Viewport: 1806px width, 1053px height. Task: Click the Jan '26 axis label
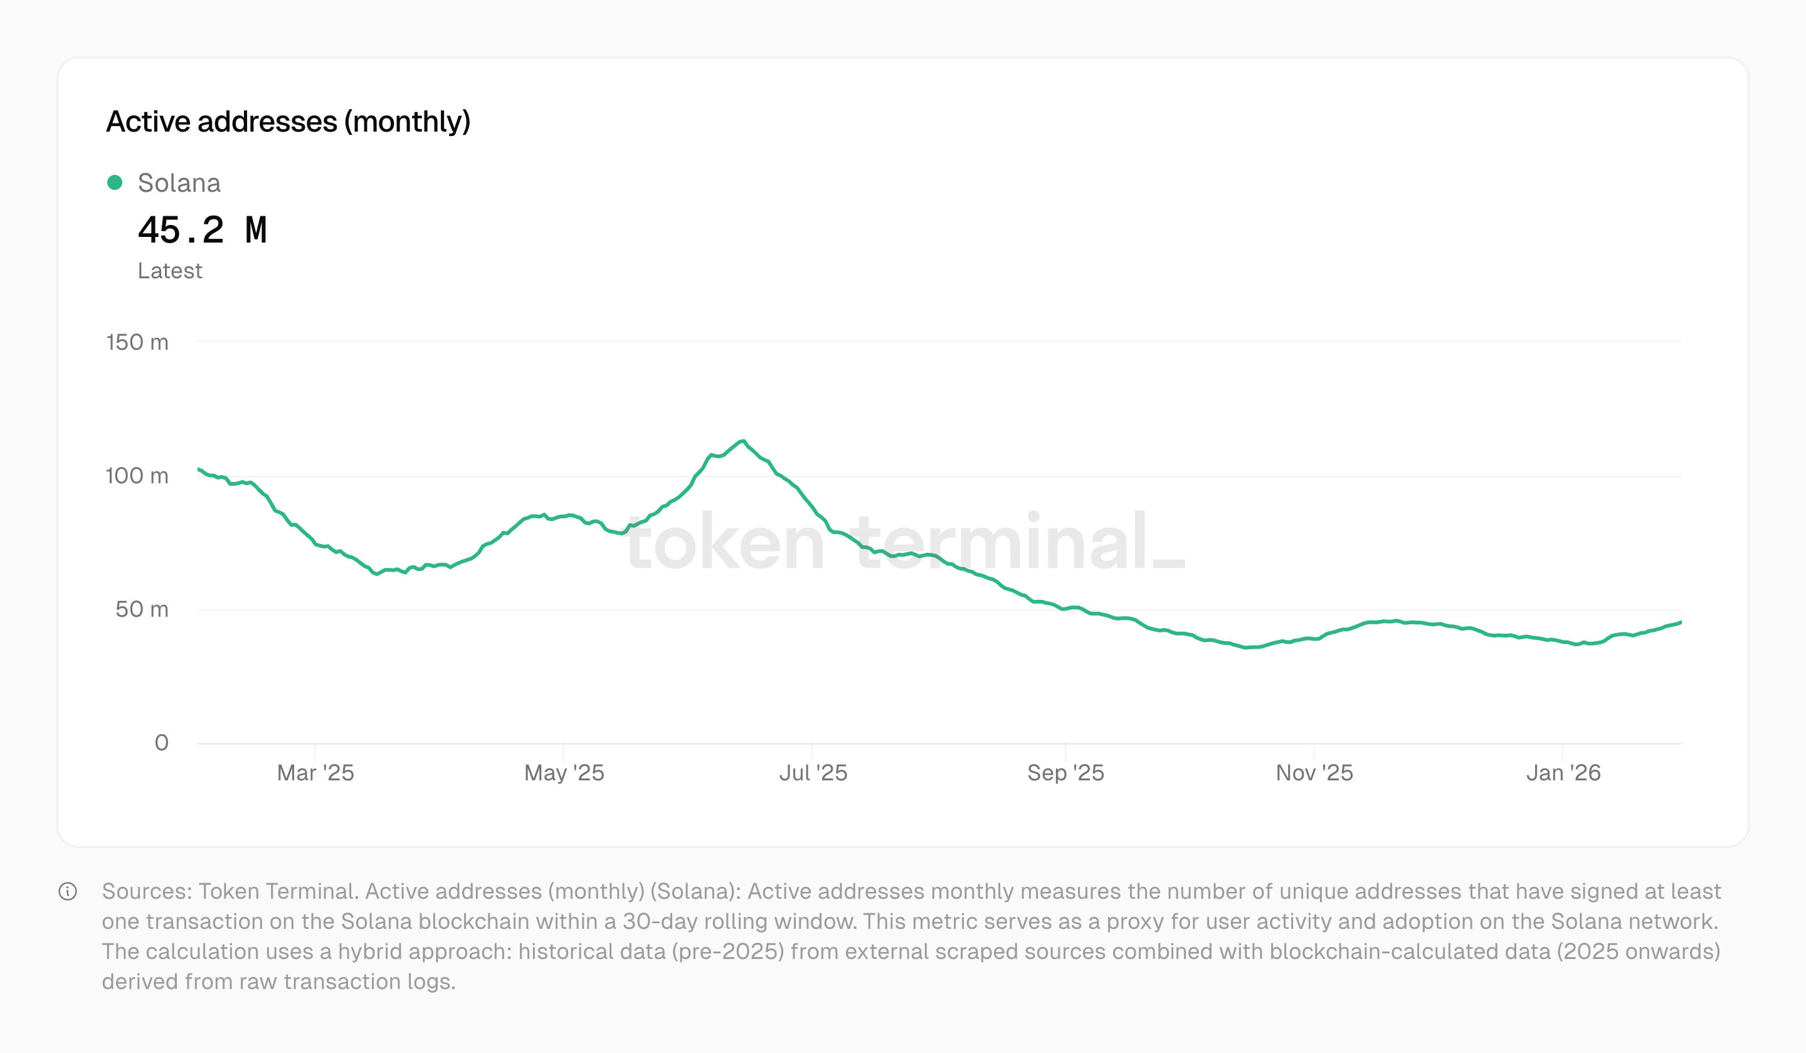tap(1563, 773)
